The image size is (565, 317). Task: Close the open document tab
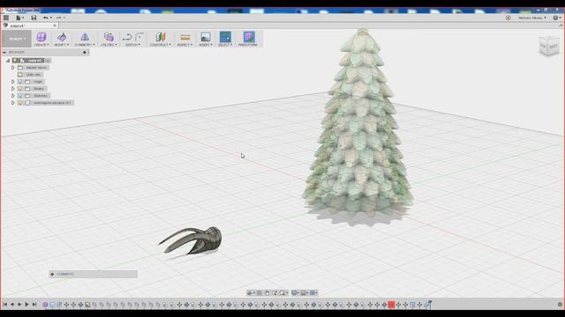[55, 26]
